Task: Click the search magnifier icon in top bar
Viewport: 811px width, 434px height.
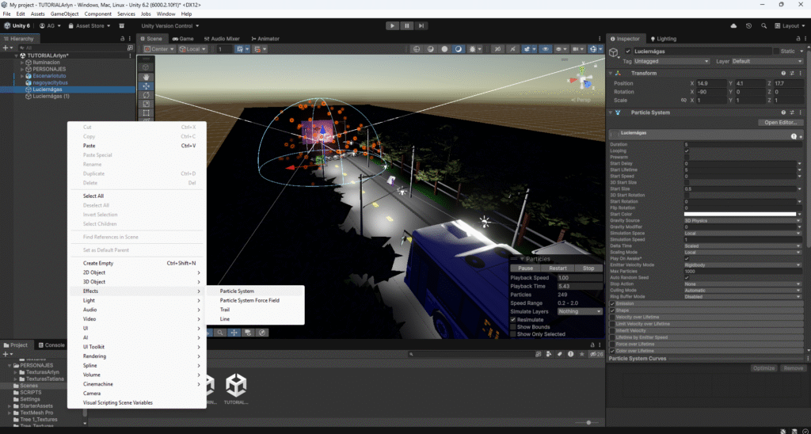Action: click(x=764, y=25)
